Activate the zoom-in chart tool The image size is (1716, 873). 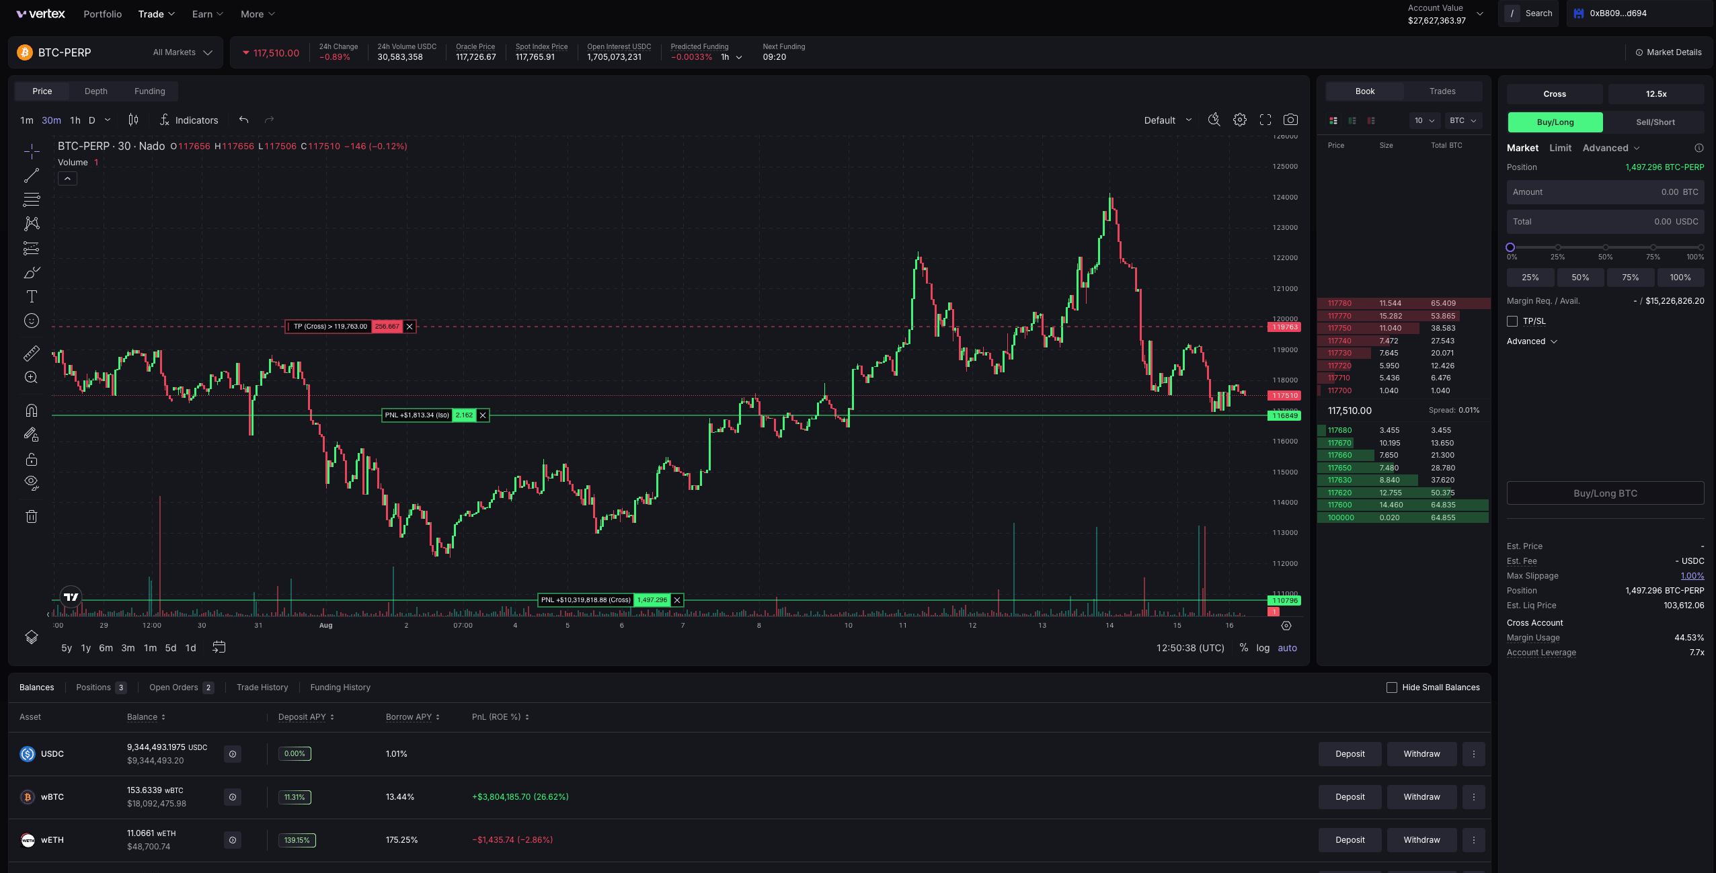click(31, 377)
